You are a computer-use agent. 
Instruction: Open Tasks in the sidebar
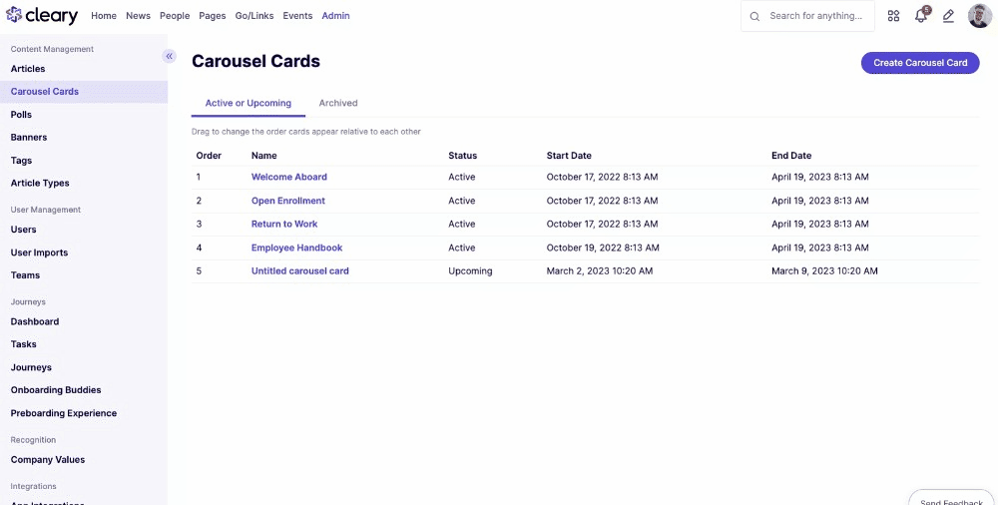[x=24, y=344]
